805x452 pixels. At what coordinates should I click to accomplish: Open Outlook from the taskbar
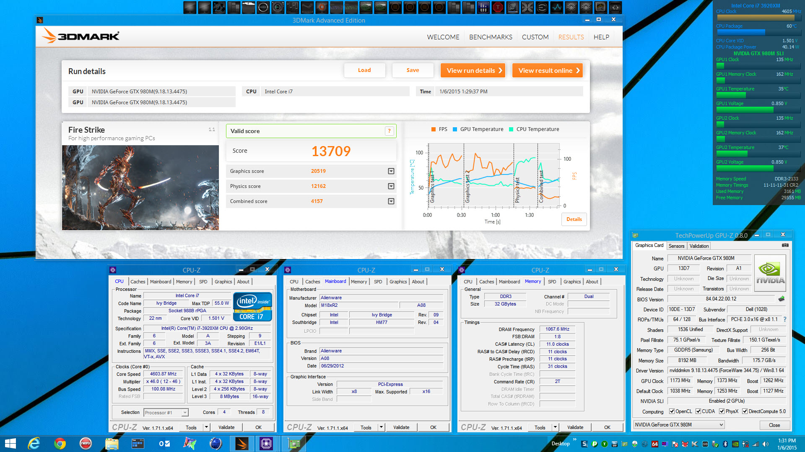[x=164, y=444]
